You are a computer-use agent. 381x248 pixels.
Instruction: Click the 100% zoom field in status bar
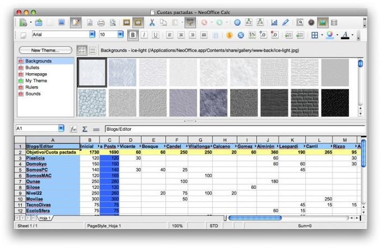(x=178, y=226)
